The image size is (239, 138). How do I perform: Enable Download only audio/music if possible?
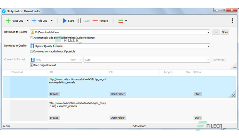[x=31, y=51]
